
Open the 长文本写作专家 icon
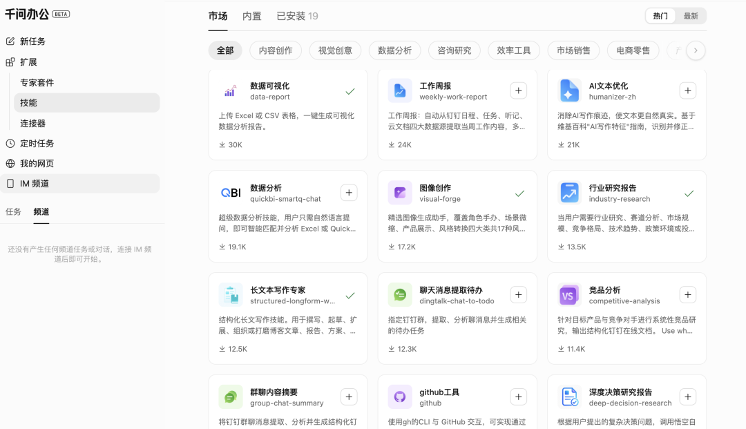pyautogui.click(x=230, y=295)
